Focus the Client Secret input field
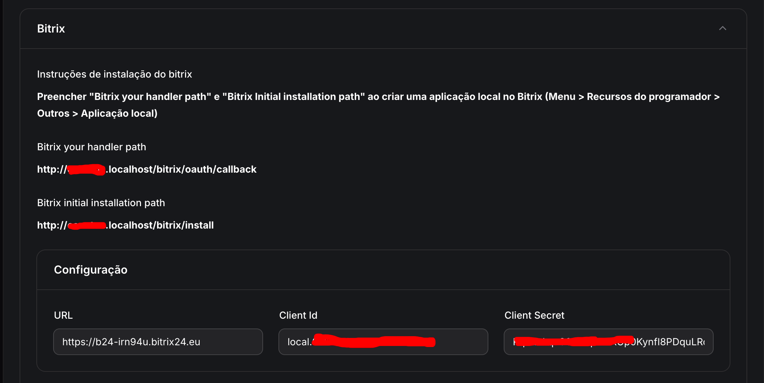 click(609, 342)
